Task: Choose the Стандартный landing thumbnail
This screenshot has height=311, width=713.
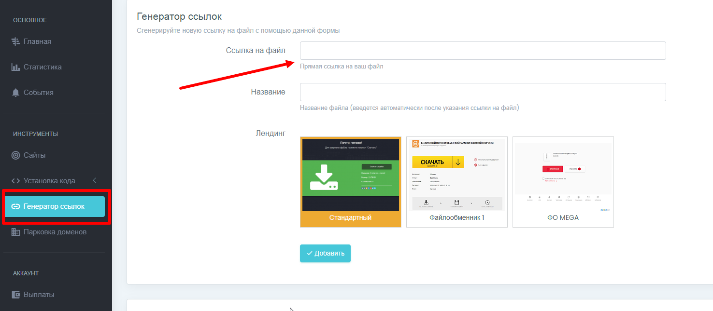Action: pos(351,182)
